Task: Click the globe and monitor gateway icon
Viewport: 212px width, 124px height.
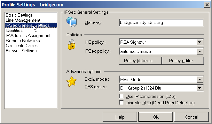Action: [72, 22]
